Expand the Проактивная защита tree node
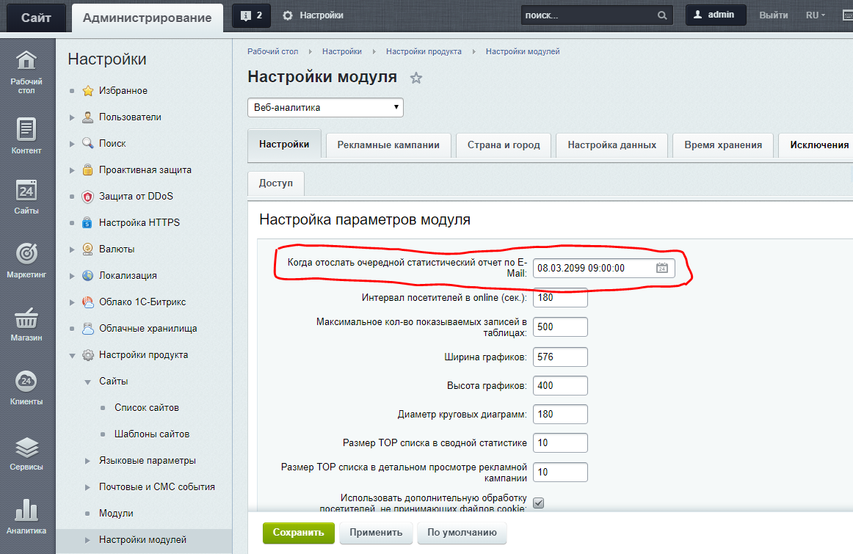 [72, 170]
